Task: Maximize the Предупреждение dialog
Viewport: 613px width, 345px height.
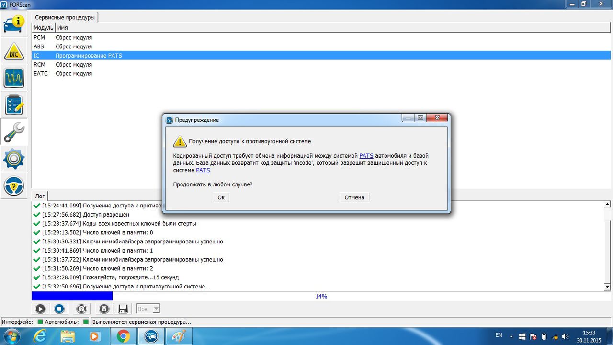Action: pyautogui.click(x=420, y=118)
